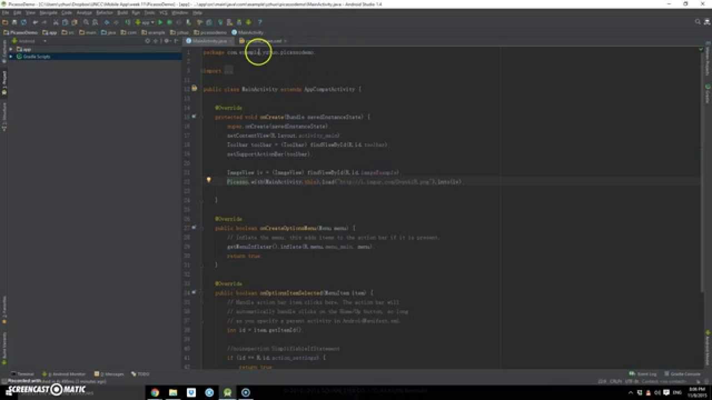Click the Cut scissors toolbar icon
This screenshot has width=712, height=400.
[x=57, y=22]
